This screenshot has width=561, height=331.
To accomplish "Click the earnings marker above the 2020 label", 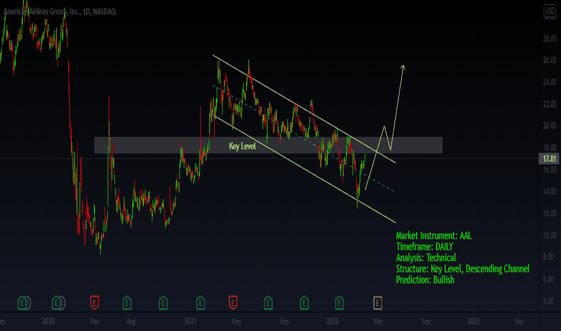I will (57, 303).
